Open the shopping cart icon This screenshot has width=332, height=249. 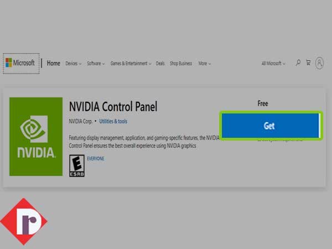[x=308, y=63]
